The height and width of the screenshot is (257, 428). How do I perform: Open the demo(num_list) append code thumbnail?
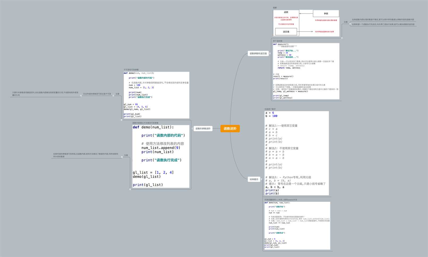pyautogui.click(x=161, y=157)
